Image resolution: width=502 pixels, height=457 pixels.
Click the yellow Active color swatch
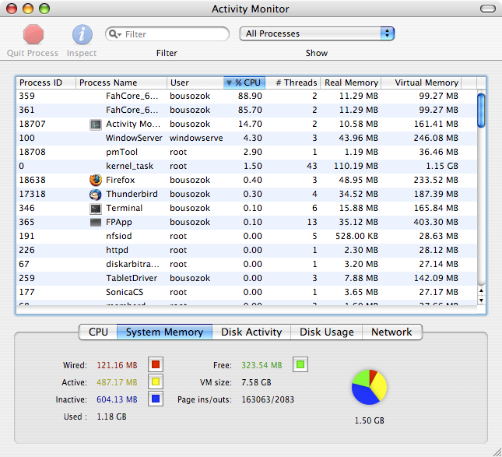click(x=156, y=381)
